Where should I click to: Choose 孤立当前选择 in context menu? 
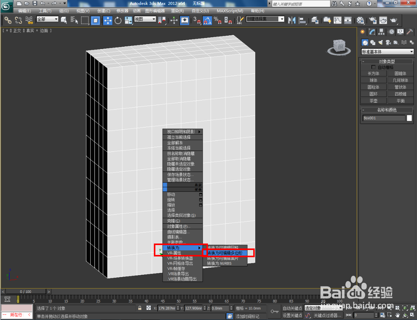[x=183, y=137]
